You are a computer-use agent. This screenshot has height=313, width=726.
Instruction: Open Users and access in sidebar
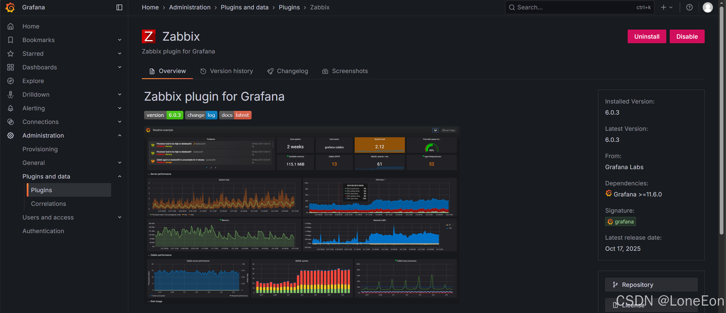(x=48, y=217)
